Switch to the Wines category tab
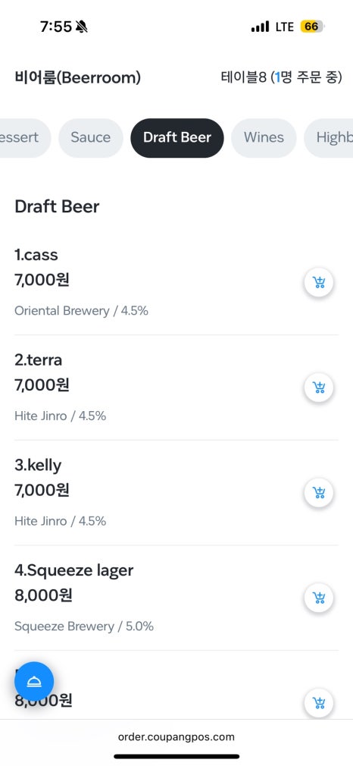This screenshot has width=353, height=766. tap(264, 138)
